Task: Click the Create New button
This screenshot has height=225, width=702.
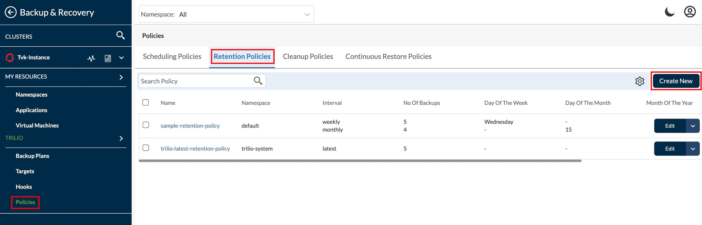Action: tap(675, 81)
